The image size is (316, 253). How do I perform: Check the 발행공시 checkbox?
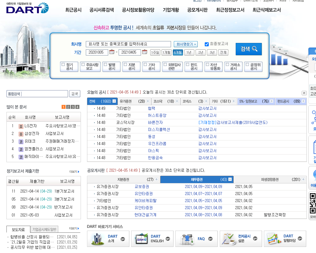click(105, 64)
